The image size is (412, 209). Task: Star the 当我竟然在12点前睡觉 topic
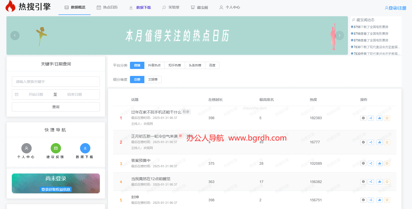387,182
